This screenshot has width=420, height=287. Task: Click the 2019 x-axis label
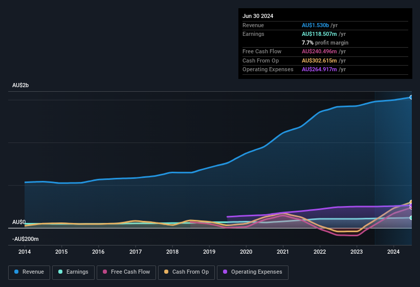click(209, 252)
